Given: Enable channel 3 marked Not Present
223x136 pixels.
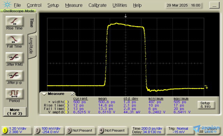Looking at the screenshot, I should (70, 130).
